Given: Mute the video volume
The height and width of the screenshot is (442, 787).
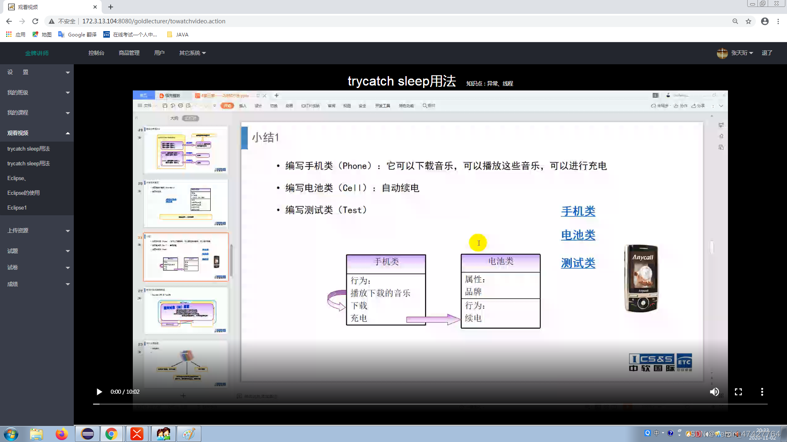Looking at the screenshot, I should 714,392.
